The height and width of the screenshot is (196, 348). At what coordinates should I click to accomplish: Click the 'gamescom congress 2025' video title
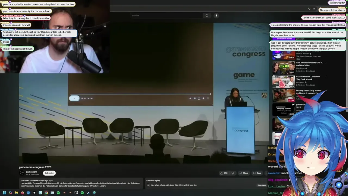tap(35, 167)
